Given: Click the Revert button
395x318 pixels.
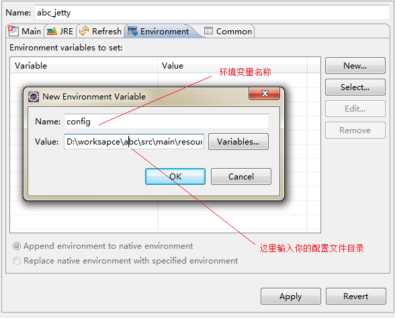Looking at the screenshot, I should (x=356, y=296).
